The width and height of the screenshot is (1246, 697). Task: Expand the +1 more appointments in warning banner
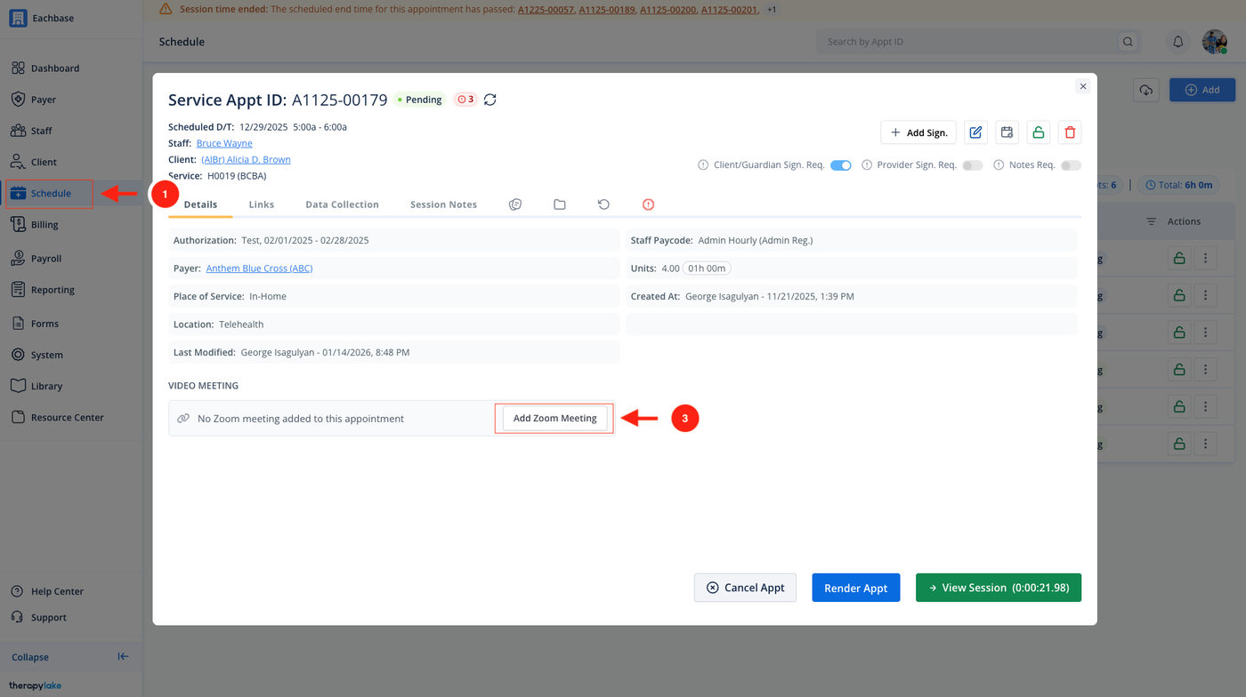tap(772, 9)
